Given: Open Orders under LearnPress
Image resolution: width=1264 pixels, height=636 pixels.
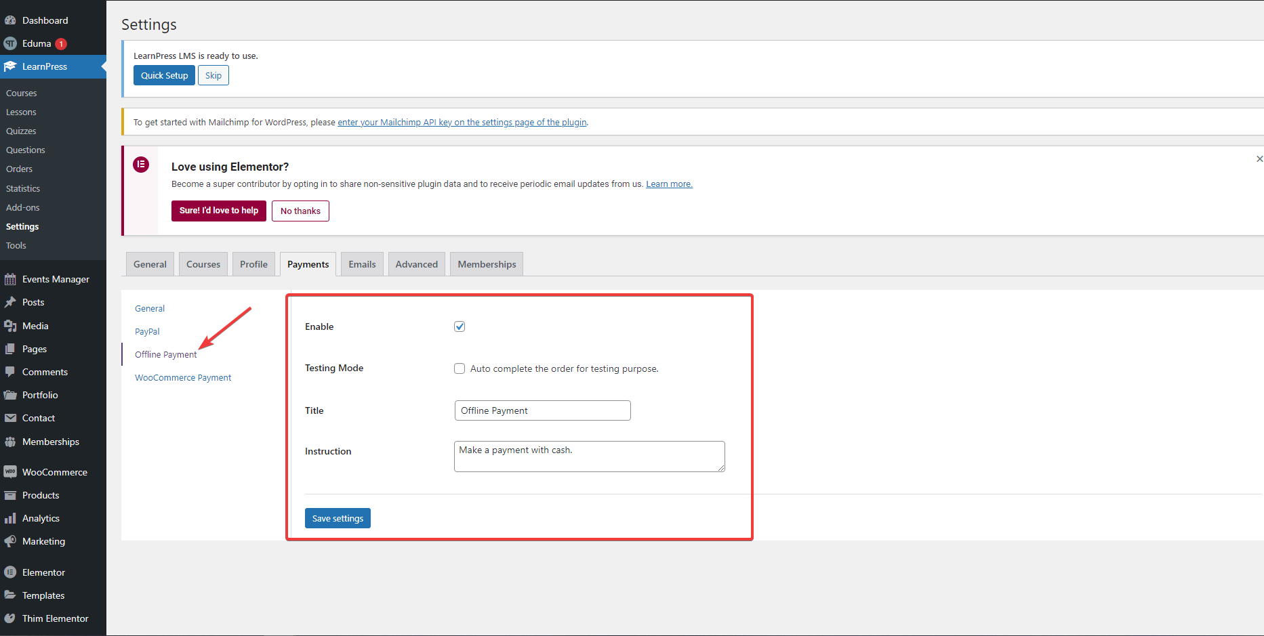Looking at the screenshot, I should [19, 169].
